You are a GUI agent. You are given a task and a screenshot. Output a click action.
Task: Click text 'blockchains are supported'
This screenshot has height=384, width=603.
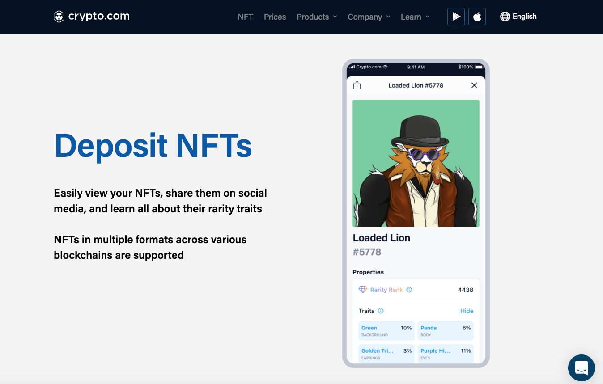click(x=119, y=255)
